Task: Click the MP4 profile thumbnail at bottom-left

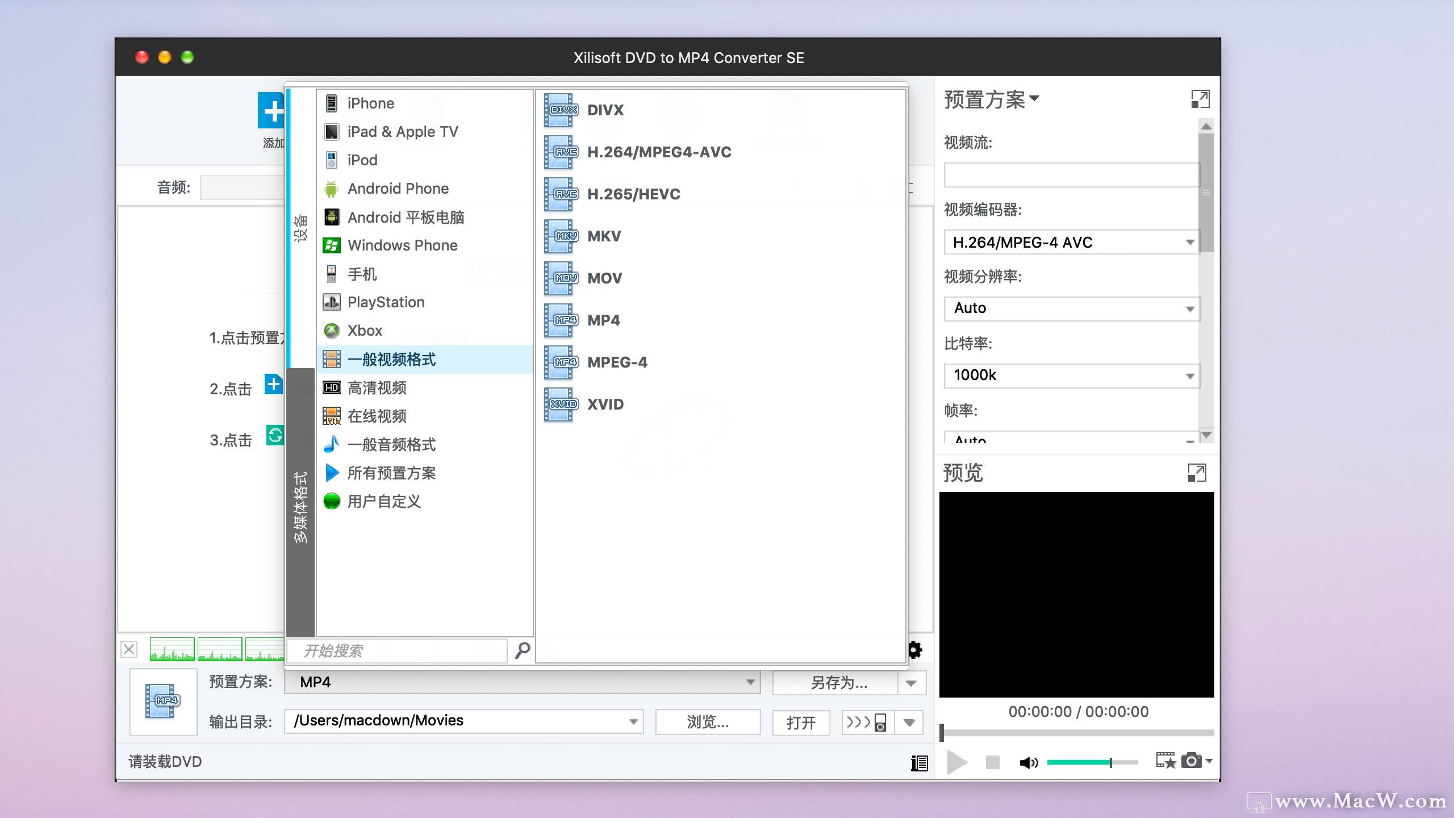Action: pos(163,702)
